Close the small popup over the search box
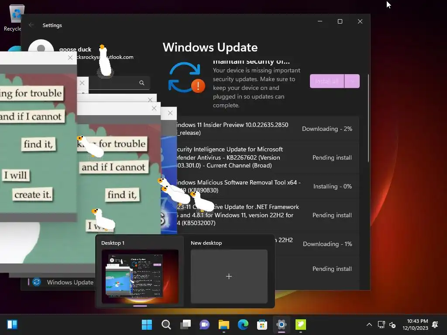This screenshot has width=447, height=335. (82, 83)
